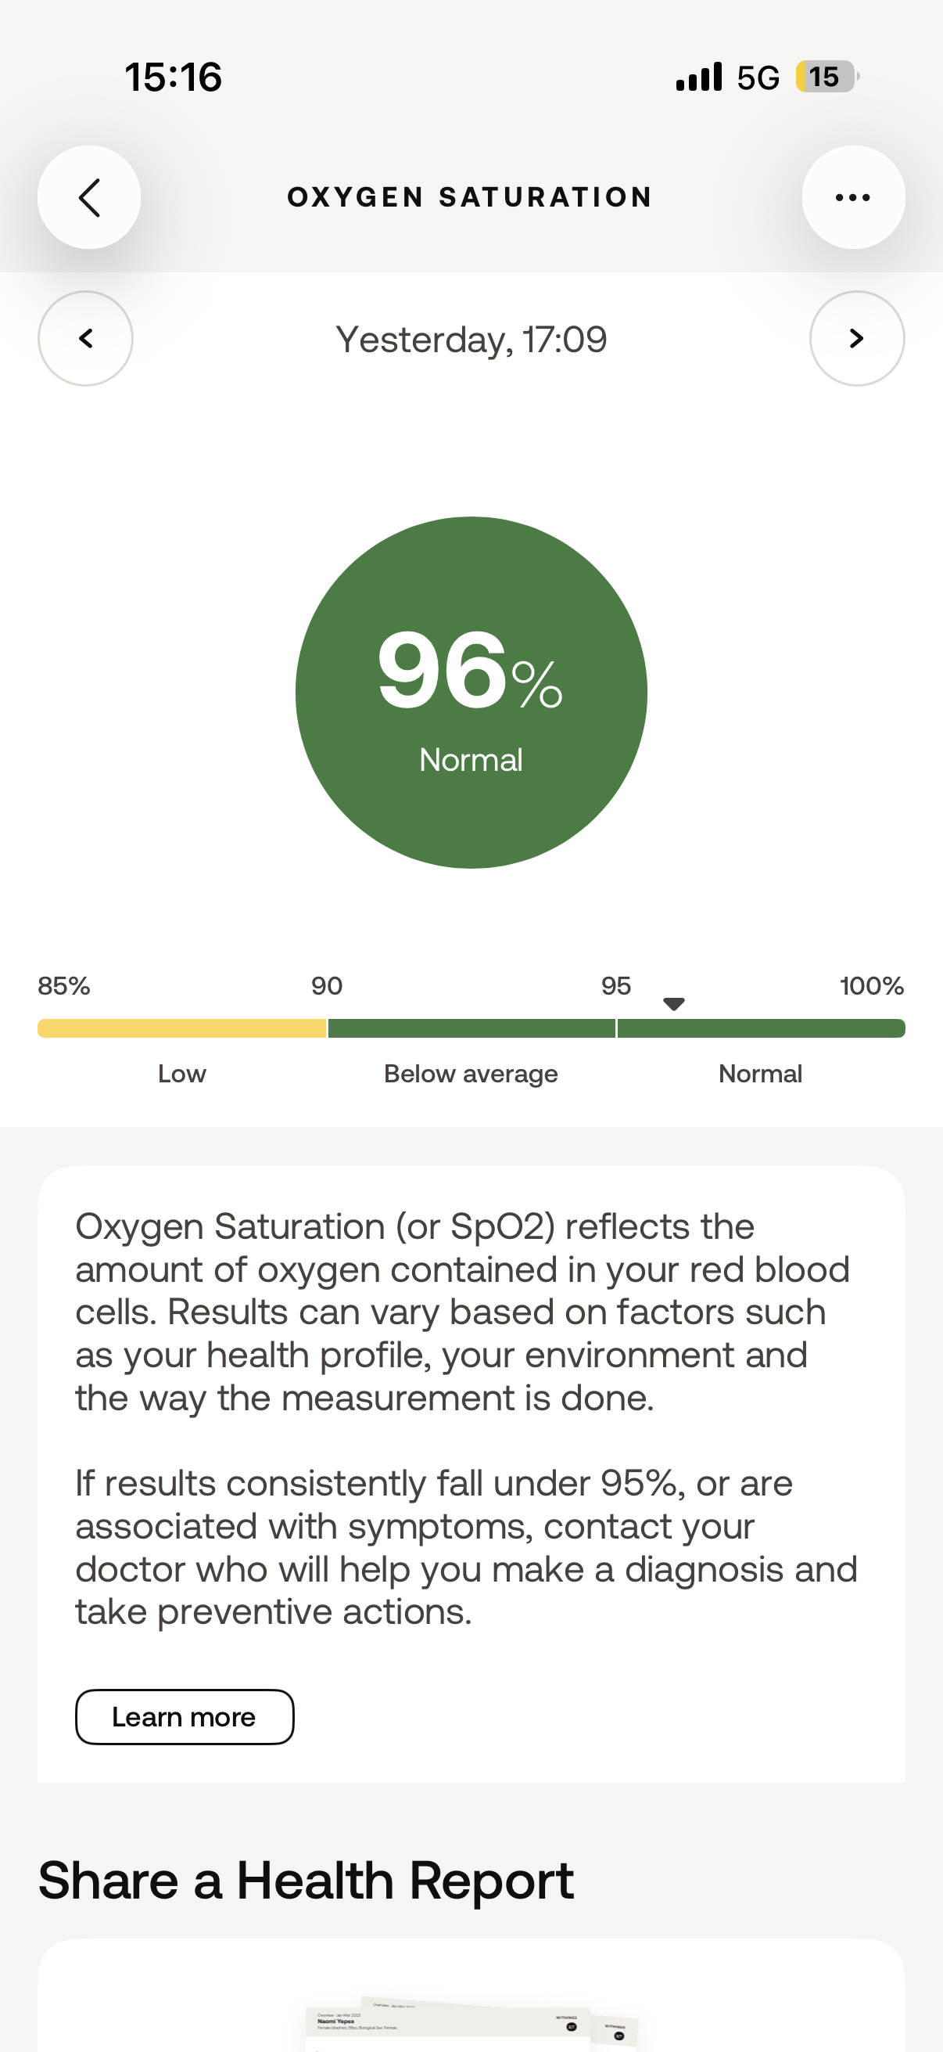
Task: Tap the doctor contact advice paragraph
Action: (x=465, y=1547)
